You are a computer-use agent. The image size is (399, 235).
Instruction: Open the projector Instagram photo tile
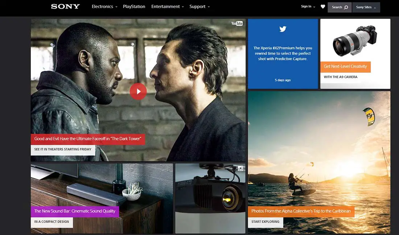tap(210, 198)
